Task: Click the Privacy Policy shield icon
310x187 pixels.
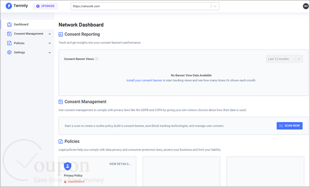Action: (x=68, y=166)
